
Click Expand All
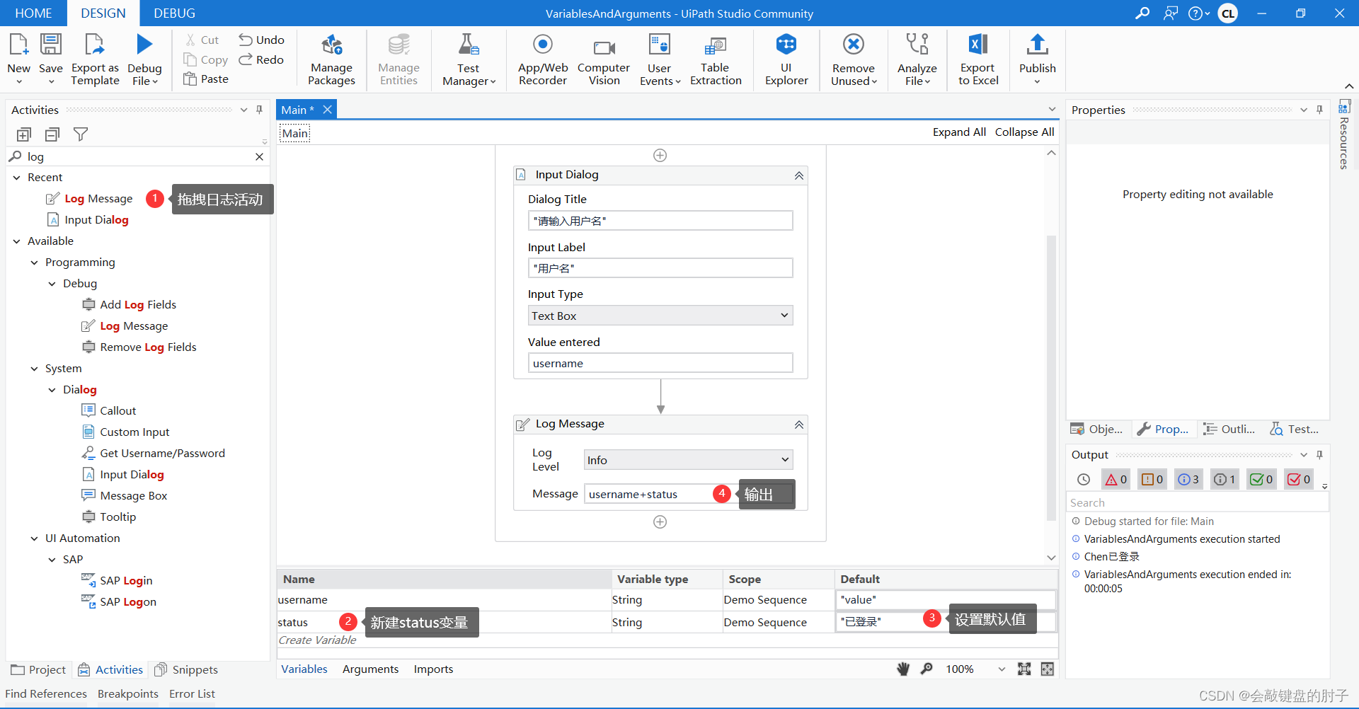tap(959, 132)
